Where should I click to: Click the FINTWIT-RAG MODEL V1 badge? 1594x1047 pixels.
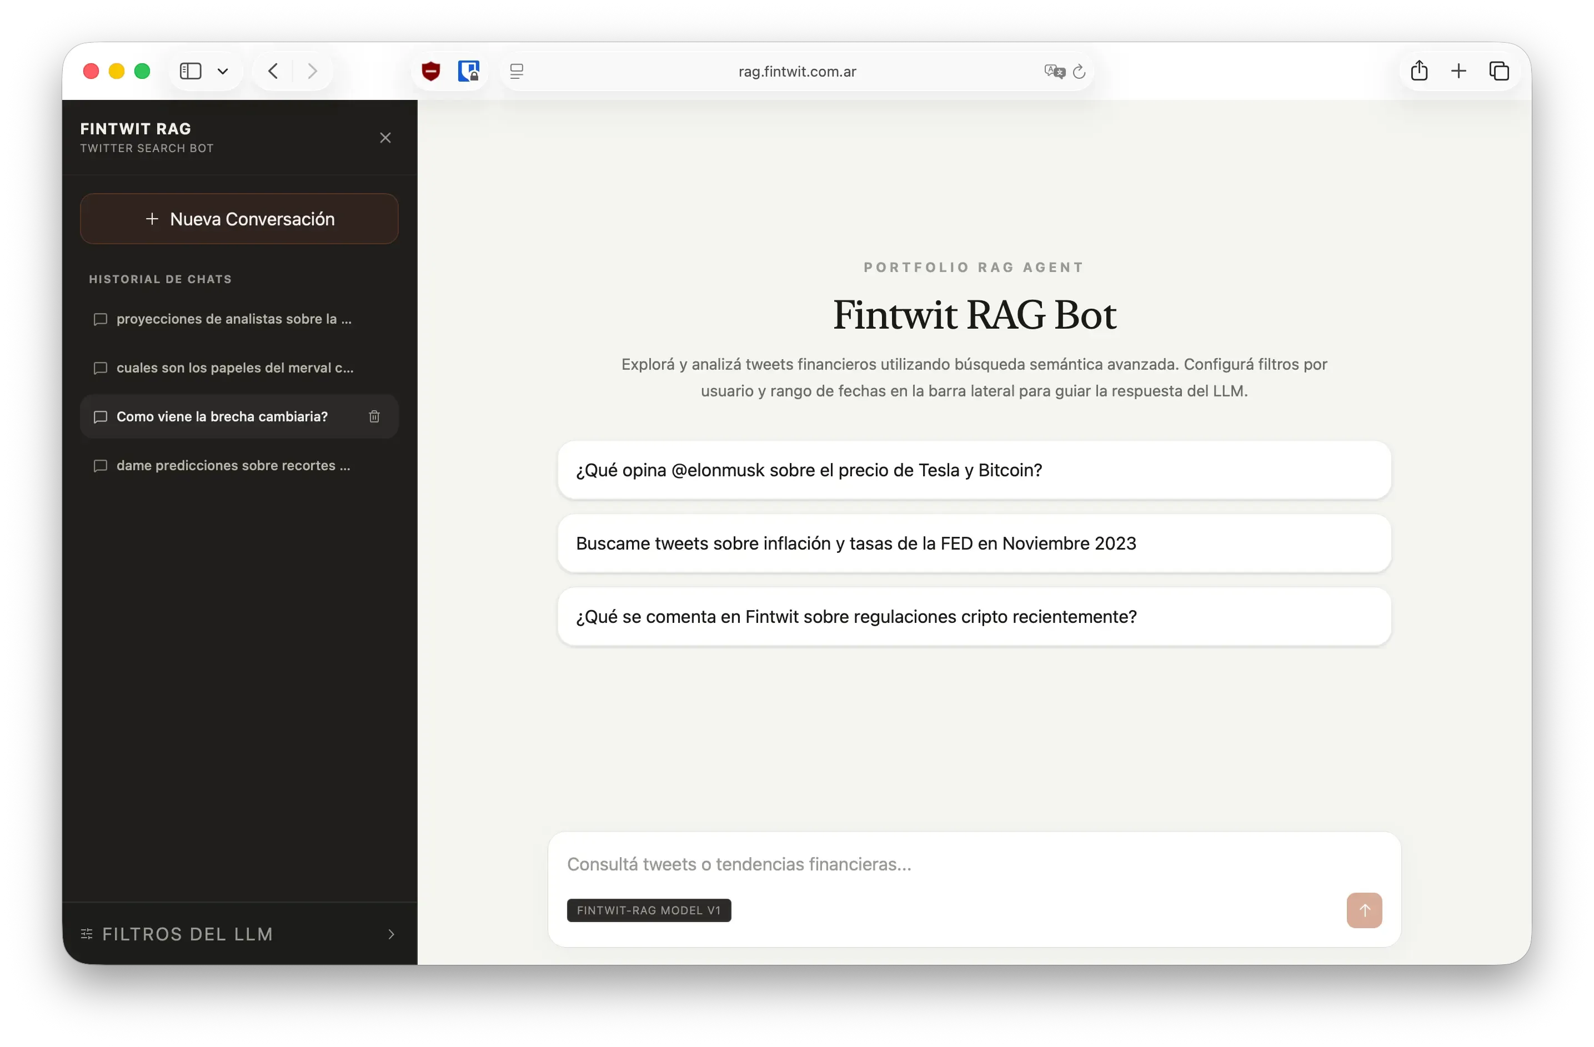648,910
